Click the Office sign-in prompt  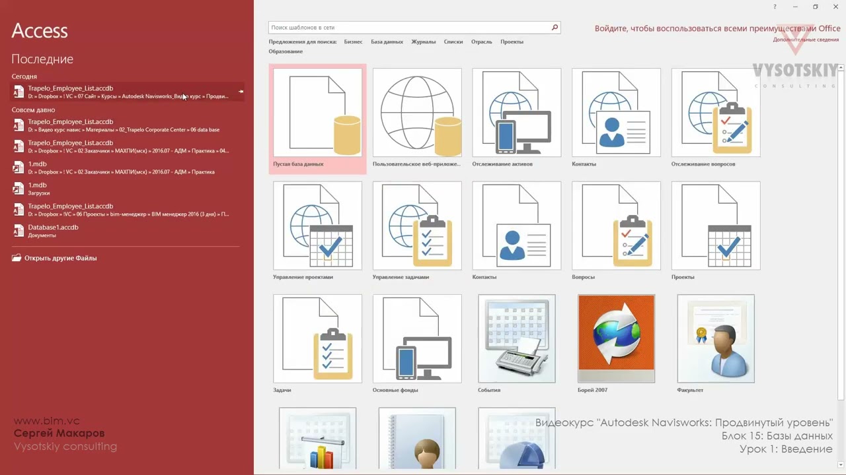717,28
